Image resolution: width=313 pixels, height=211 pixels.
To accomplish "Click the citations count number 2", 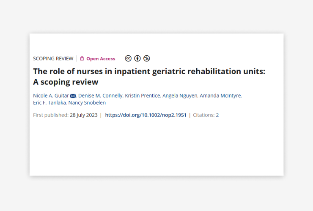I will pos(217,115).
